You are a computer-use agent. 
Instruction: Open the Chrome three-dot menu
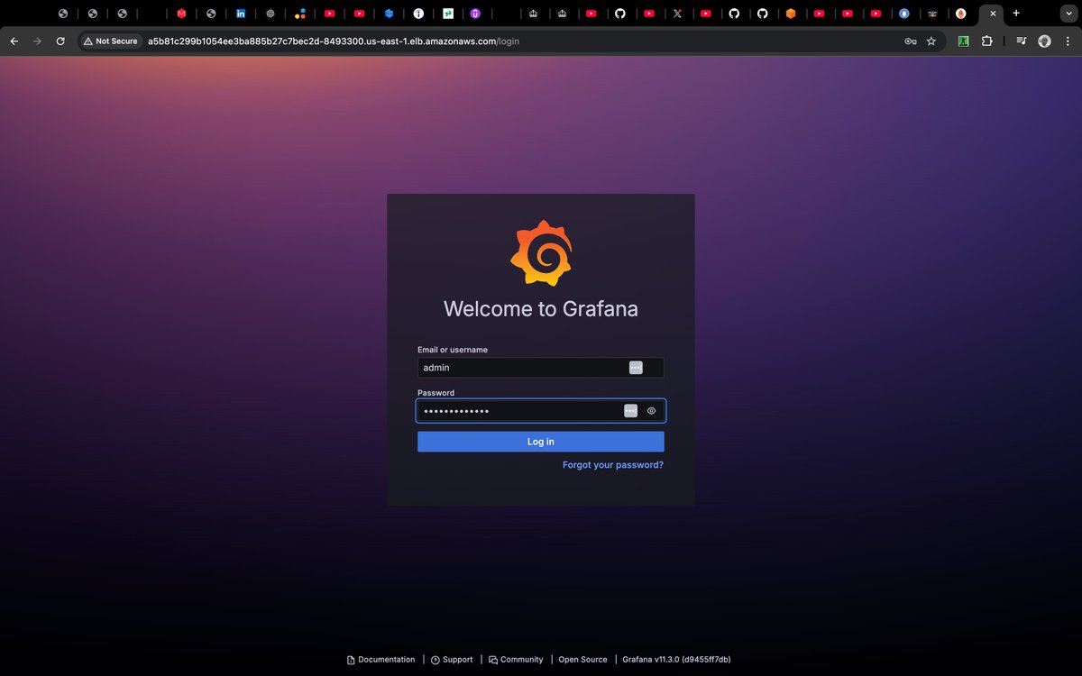coord(1068,41)
